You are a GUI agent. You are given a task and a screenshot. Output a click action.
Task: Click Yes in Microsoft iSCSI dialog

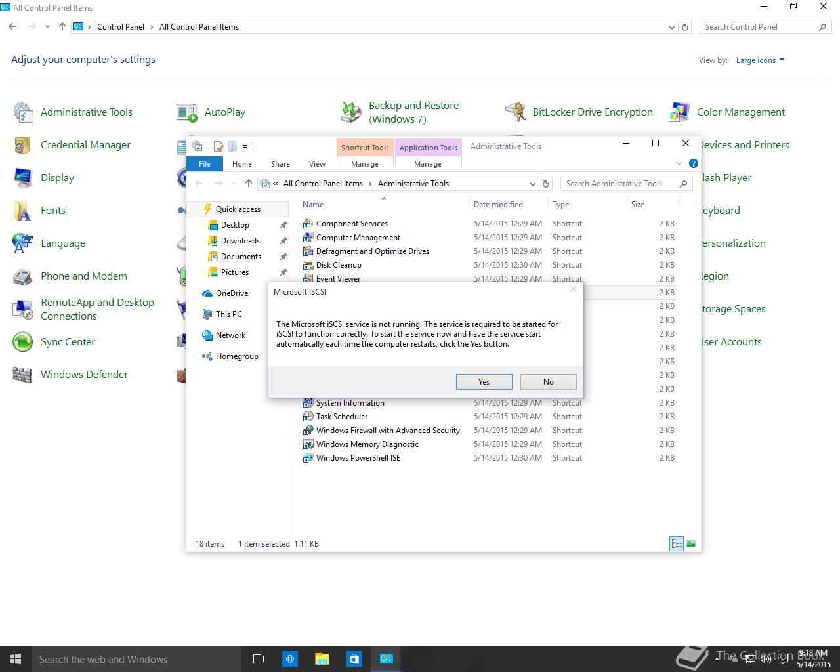pos(484,382)
